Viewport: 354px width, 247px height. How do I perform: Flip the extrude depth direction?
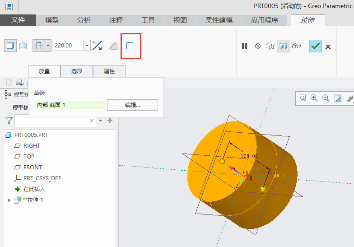click(97, 46)
